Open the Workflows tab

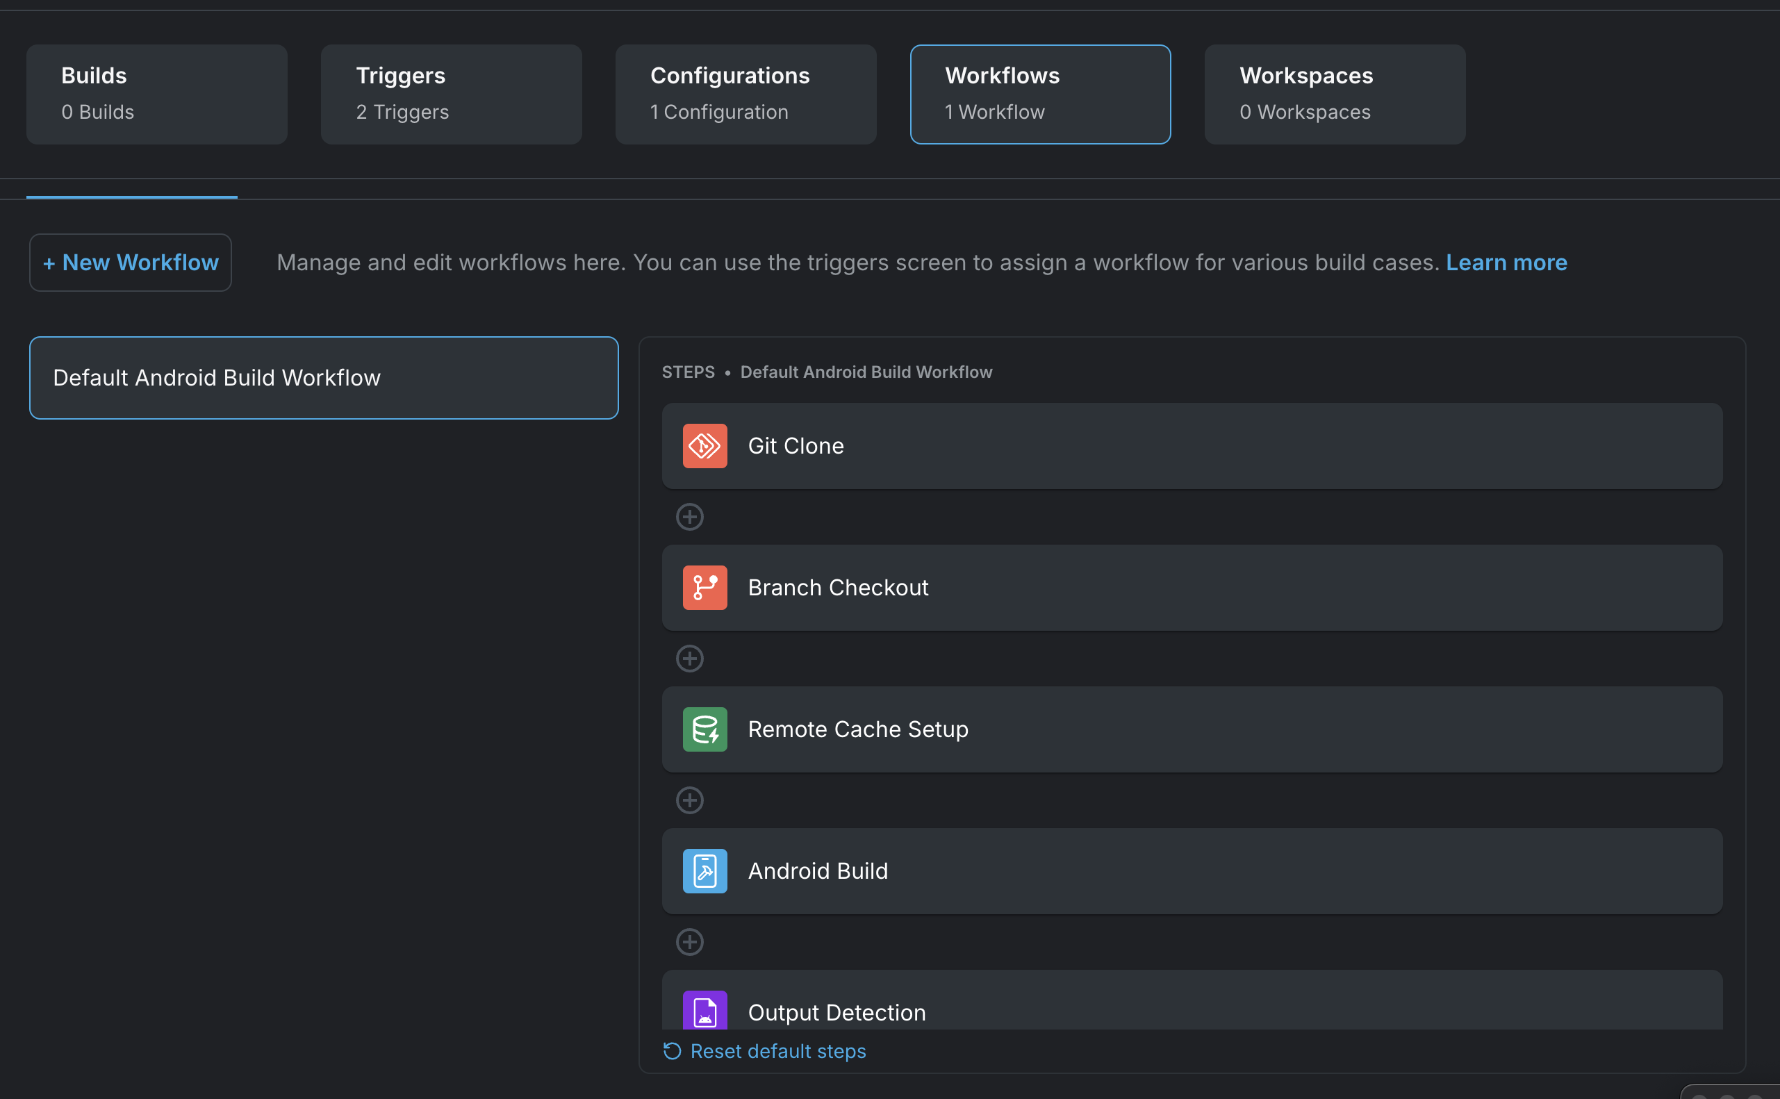(1039, 94)
